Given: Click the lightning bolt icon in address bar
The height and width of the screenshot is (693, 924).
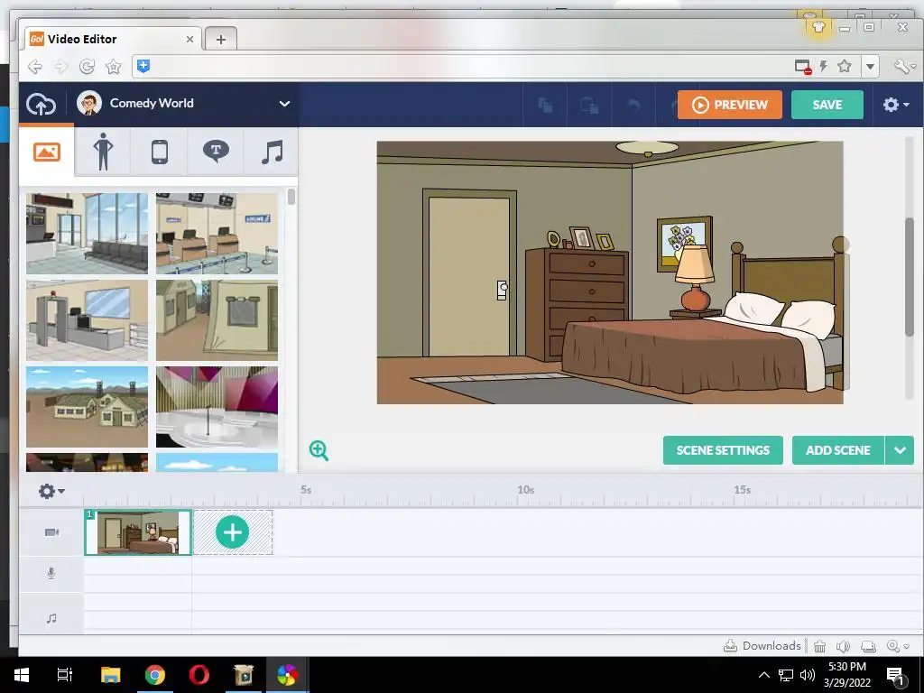Looking at the screenshot, I should [823, 66].
